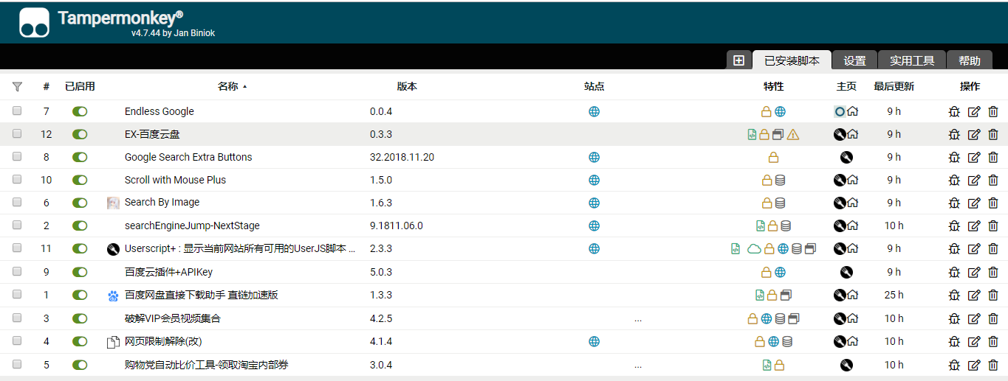Edit the Userscript+ script

click(x=973, y=249)
